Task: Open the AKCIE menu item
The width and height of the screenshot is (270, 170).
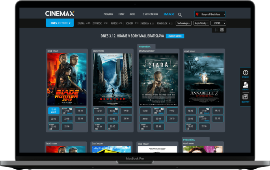Action: (132, 14)
